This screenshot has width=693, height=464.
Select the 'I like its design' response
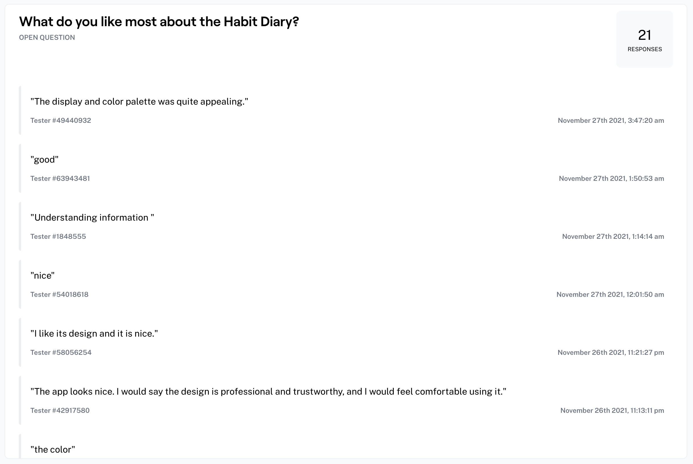pos(94,333)
